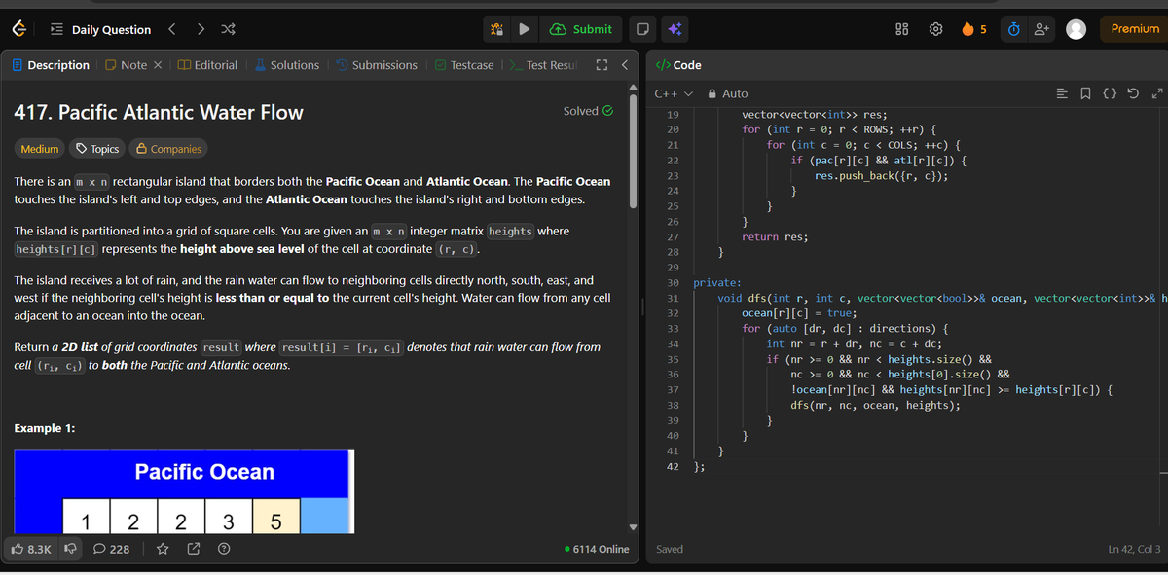This screenshot has height=575, width=1168.
Task: Click line number 42 in the gutter
Action: tap(673, 467)
